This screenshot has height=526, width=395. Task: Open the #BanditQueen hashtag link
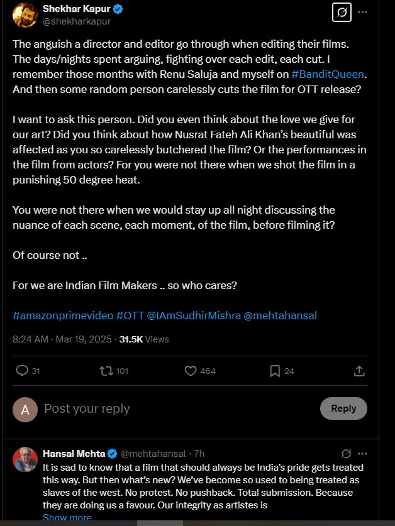pyautogui.click(x=327, y=74)
